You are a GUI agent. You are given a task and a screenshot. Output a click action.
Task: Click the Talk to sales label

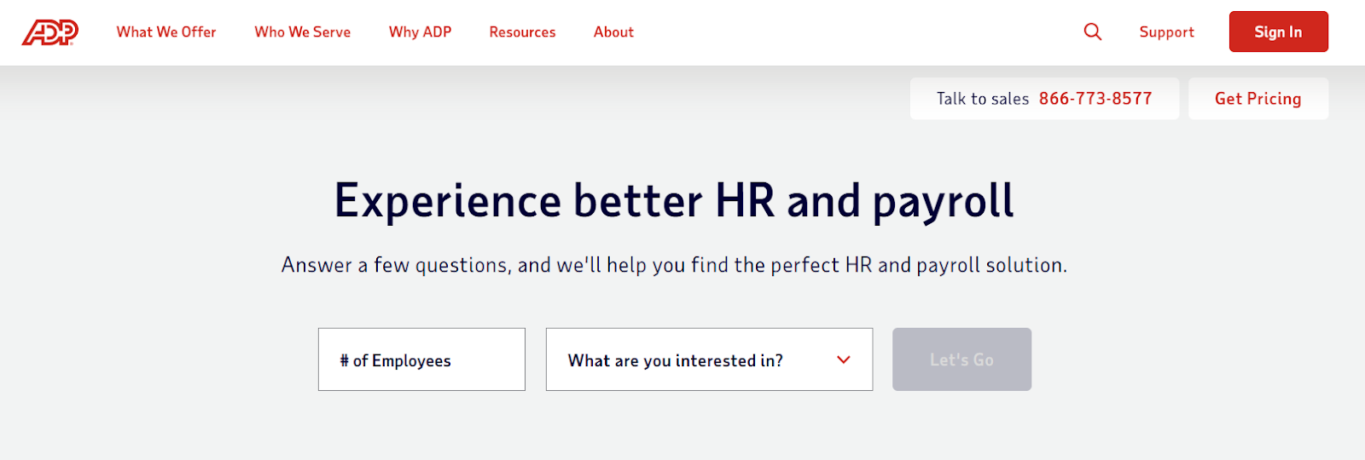[x=983, y=99]
